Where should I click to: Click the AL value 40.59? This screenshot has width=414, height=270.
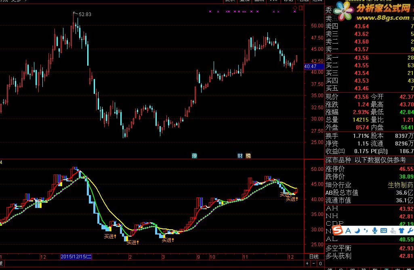click(x=406, y=239)
